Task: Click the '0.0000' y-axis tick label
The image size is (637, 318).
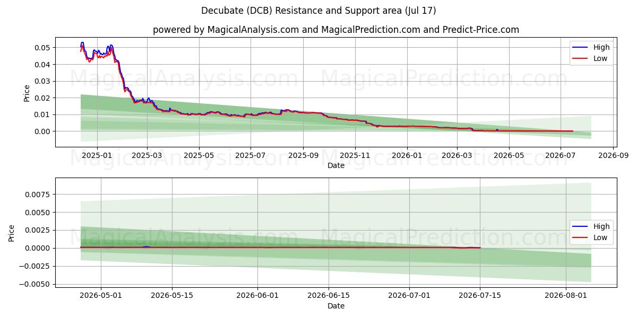Action: pos(39,248)
